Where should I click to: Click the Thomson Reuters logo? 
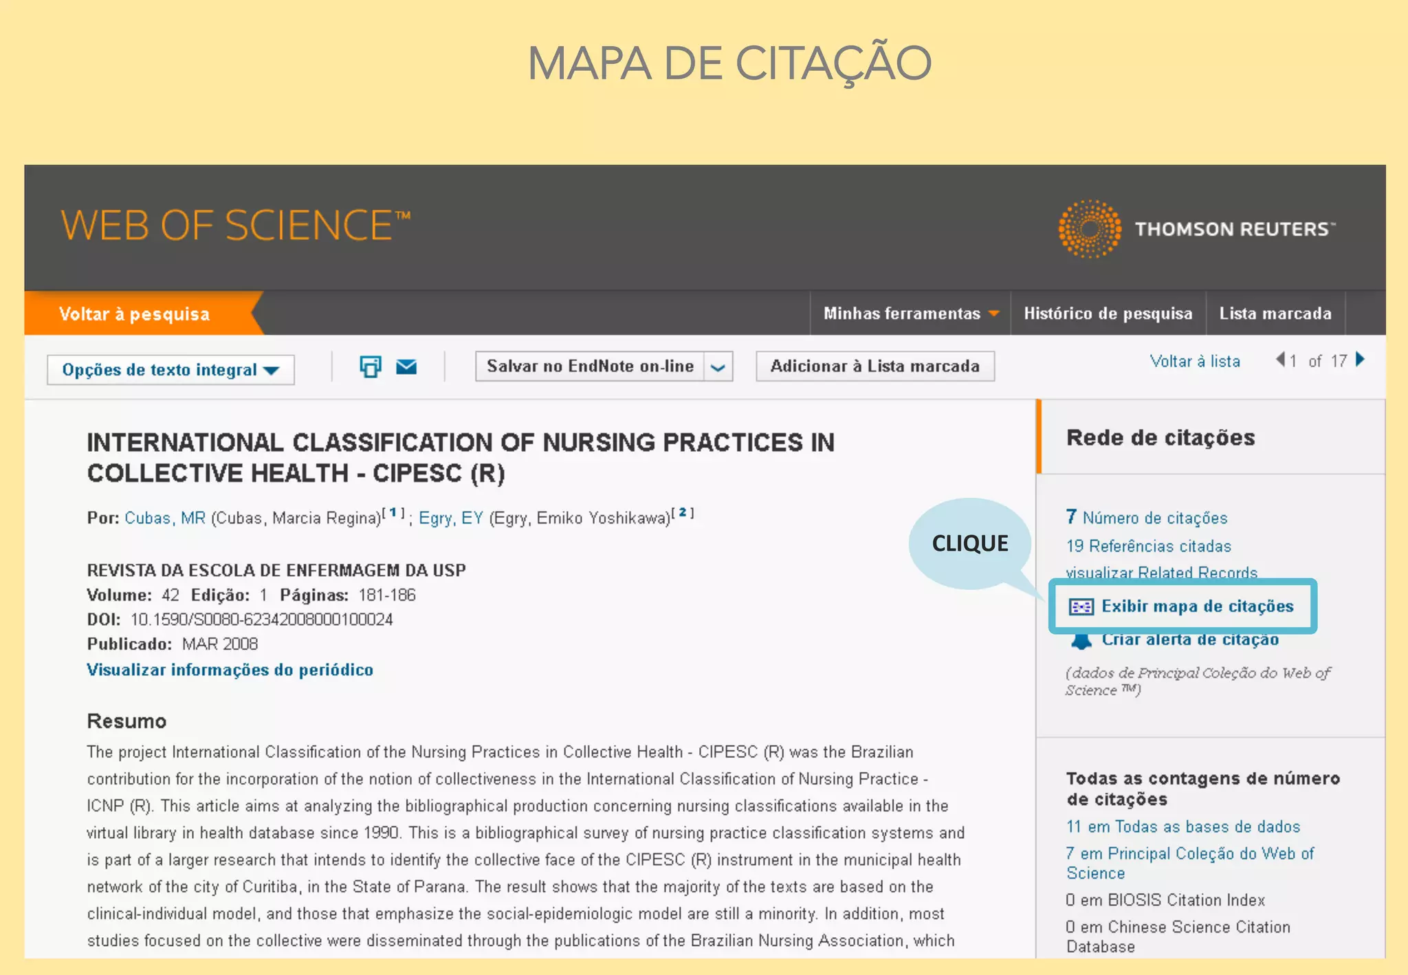(x=1196, y=229)
